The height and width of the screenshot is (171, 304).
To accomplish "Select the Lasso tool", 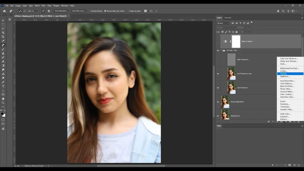I will 3,28.
